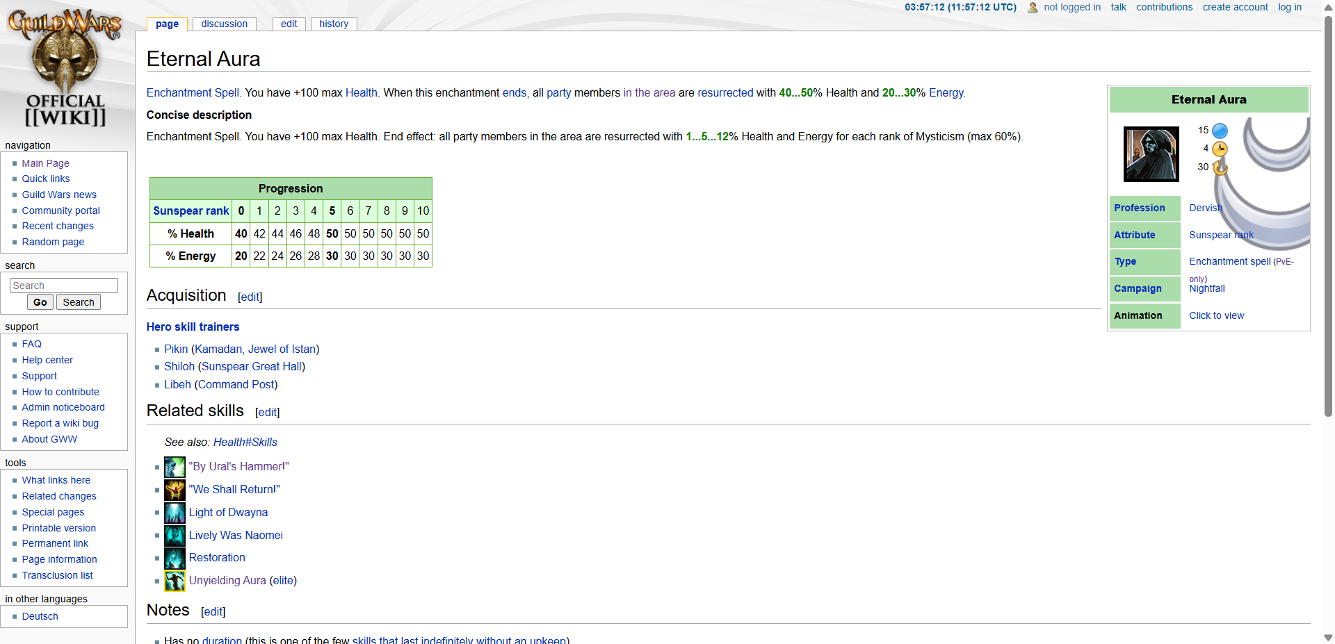This screenshot has width=1335, height=644.
Task: Open resurrected link in description
Action: pos(725,92)
